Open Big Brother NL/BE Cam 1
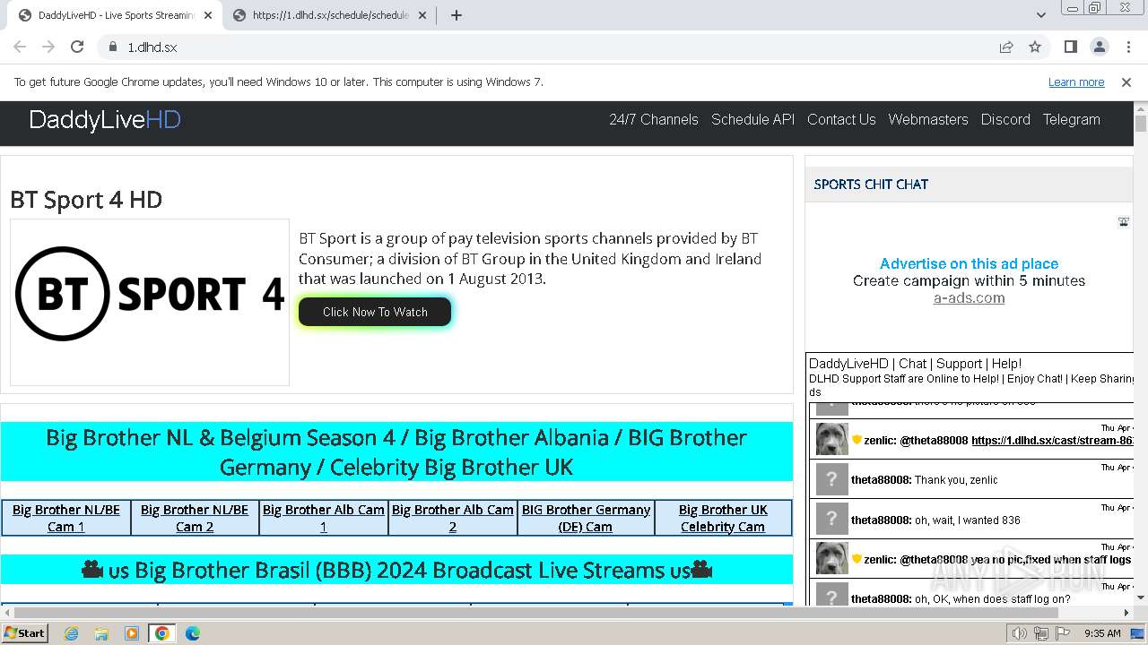This screenshot has height=645, width=1148. tap(66, 518)
